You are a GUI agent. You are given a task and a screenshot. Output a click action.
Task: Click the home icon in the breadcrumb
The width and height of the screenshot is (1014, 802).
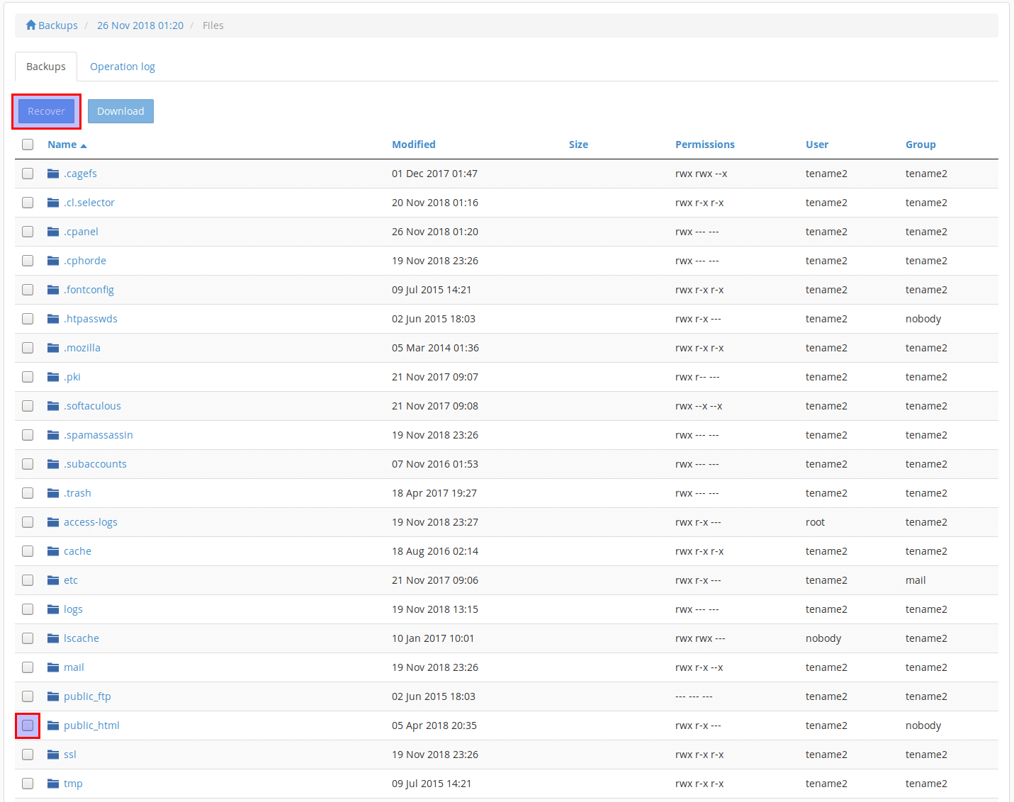click(31, 26)
